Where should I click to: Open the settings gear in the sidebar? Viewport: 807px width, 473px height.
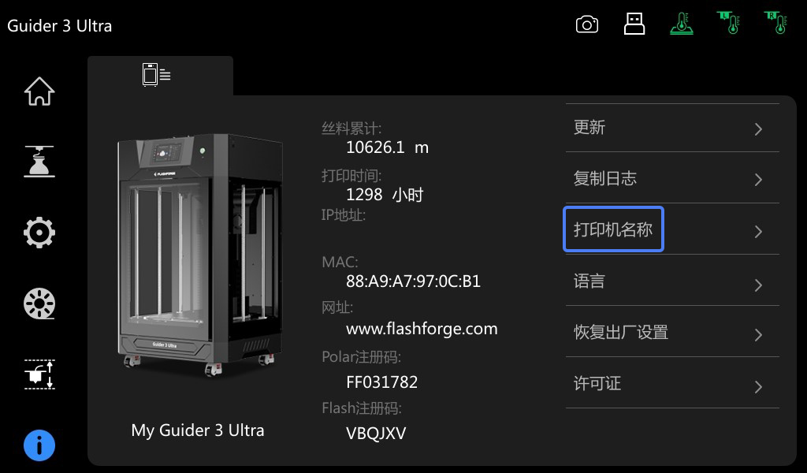[x=39, y=233]
